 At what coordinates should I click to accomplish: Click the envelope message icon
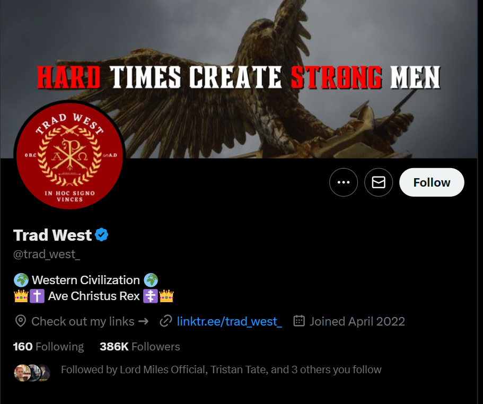pos(379,182)
